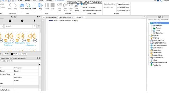Collapse the Workspace tree node

[148, 23]
